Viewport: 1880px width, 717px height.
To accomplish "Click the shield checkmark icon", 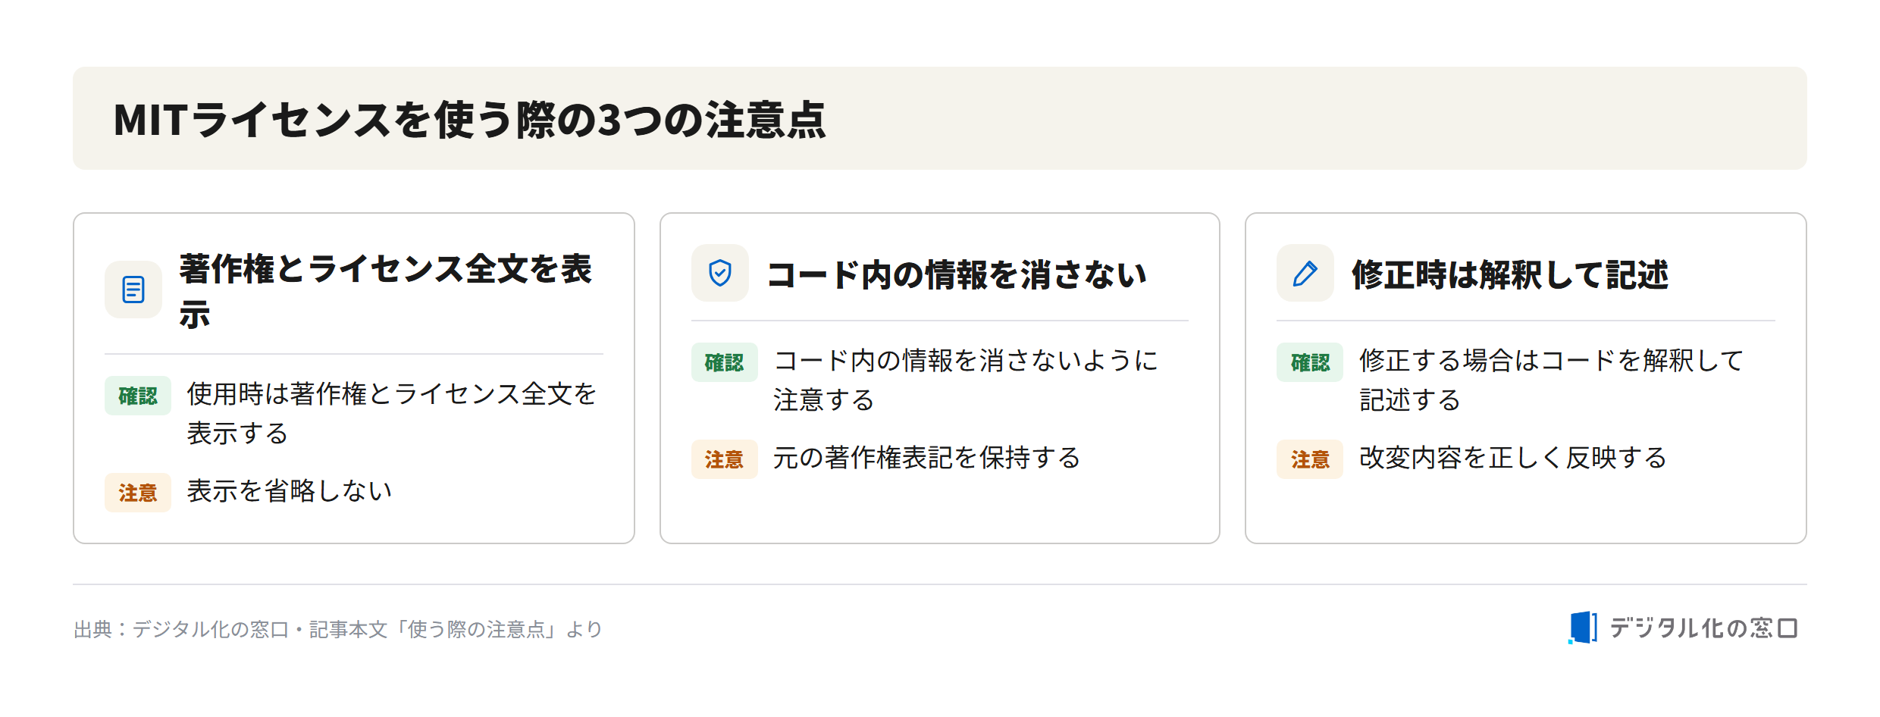I will 719,273.
